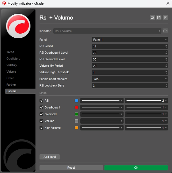
Task: Open the load indicator preset folder icon
Action: click(152, 18)
